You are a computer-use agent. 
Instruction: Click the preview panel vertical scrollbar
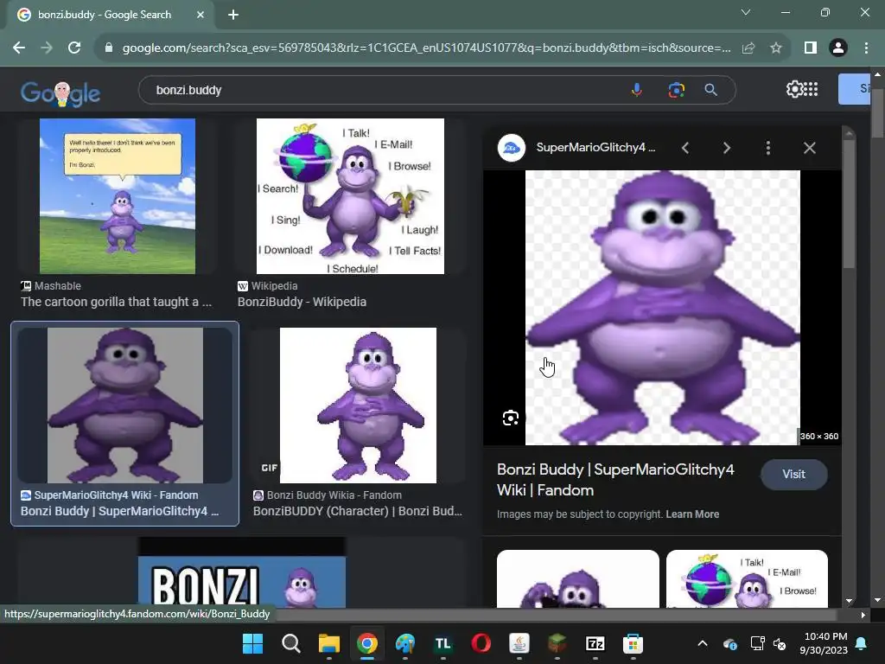pos(849,203)
